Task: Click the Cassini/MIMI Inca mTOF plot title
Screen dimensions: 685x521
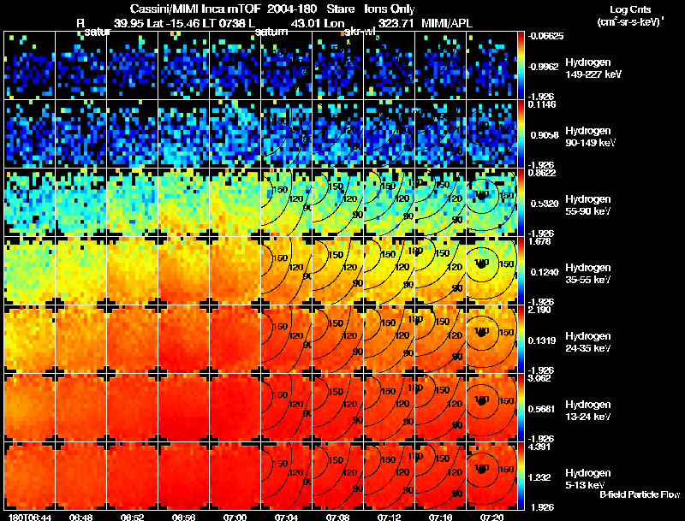Action: coord(272,9)
